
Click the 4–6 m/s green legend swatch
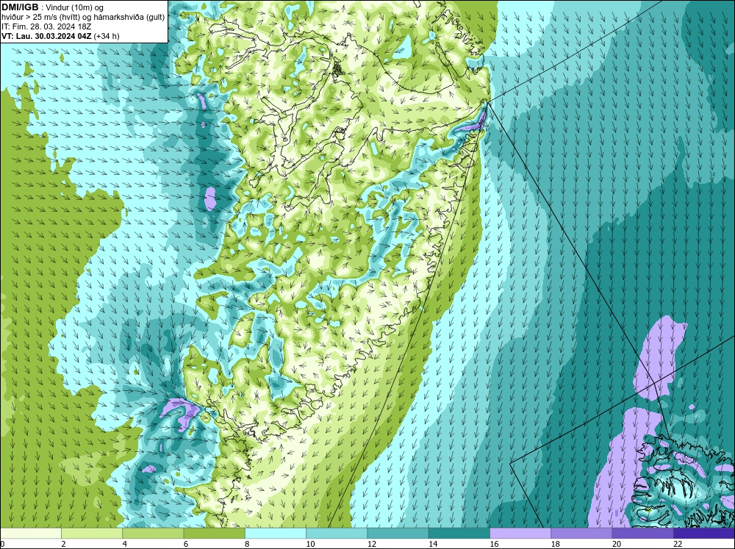click(153, 534)
